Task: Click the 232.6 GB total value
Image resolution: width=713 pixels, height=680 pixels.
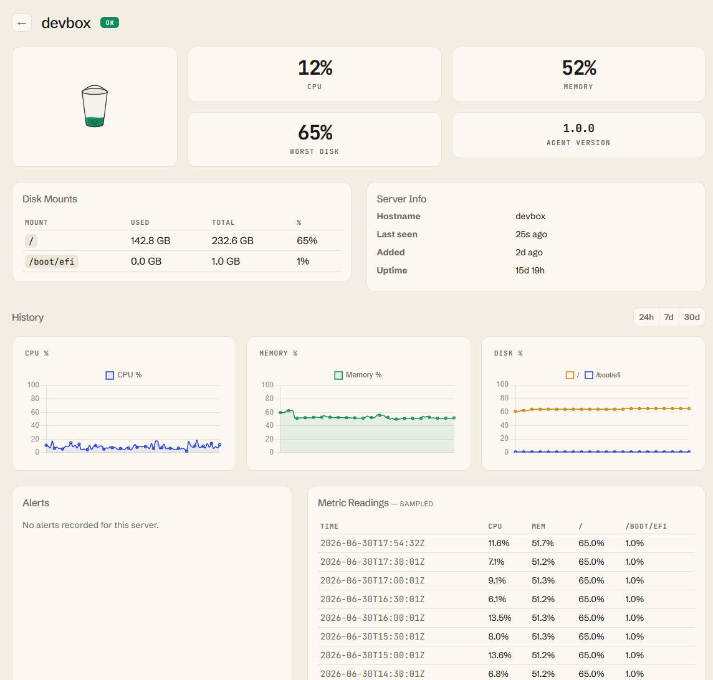Action: [x=232, y=241]
